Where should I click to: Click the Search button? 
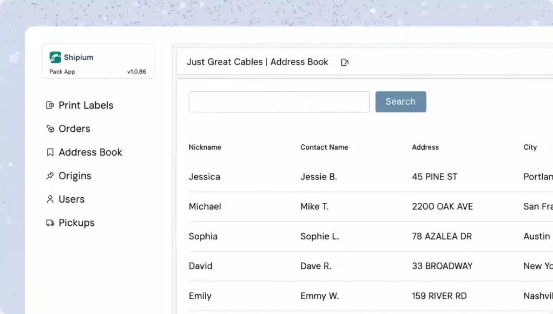tap(401, 102)
